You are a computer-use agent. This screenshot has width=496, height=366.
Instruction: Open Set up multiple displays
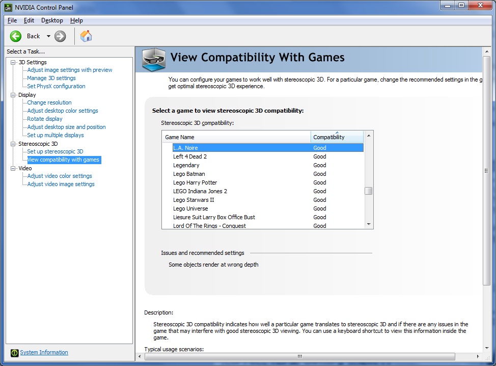tap(56, 135)
